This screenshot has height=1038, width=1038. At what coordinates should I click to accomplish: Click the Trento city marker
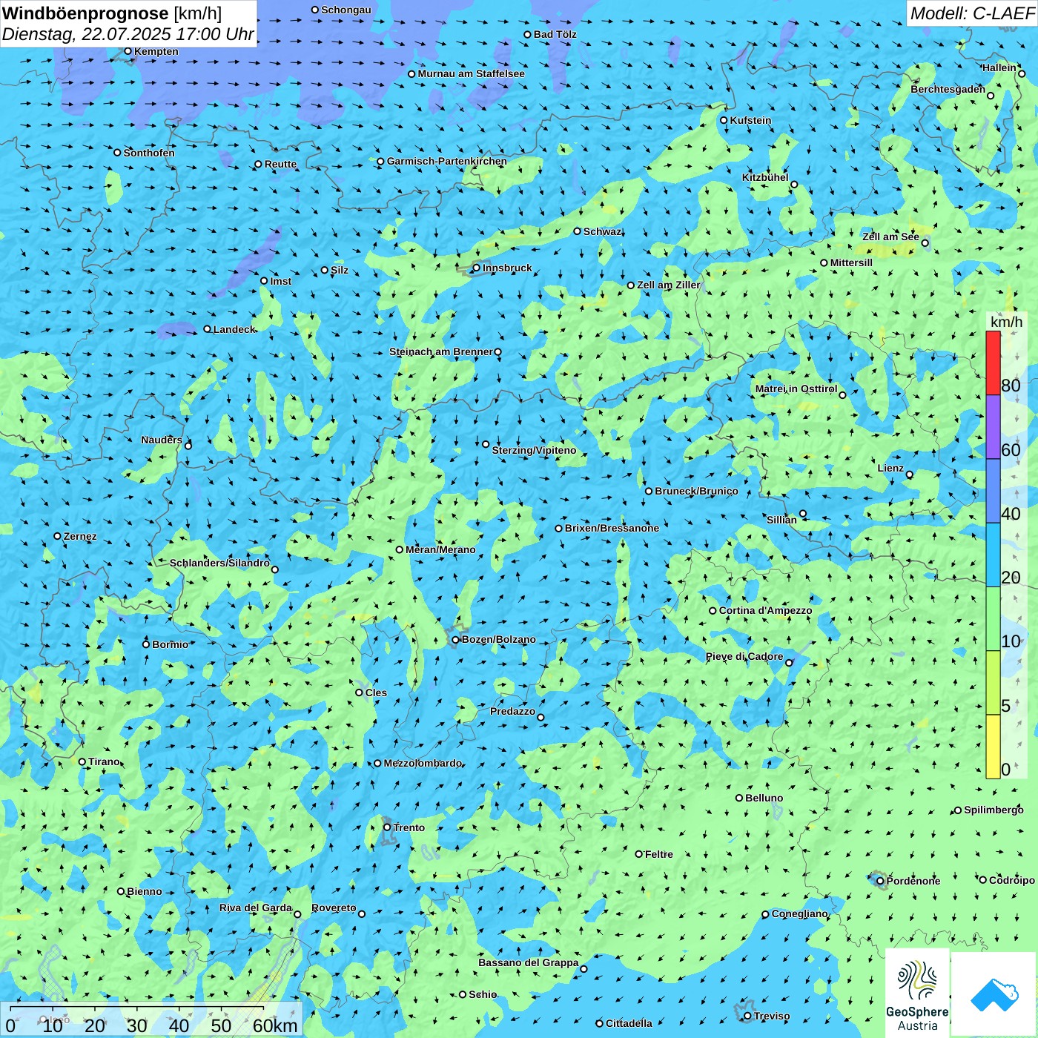pos(387,827)
